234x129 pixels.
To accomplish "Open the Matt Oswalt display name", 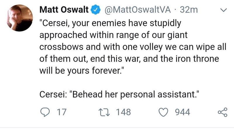I will tap(64, 10).
